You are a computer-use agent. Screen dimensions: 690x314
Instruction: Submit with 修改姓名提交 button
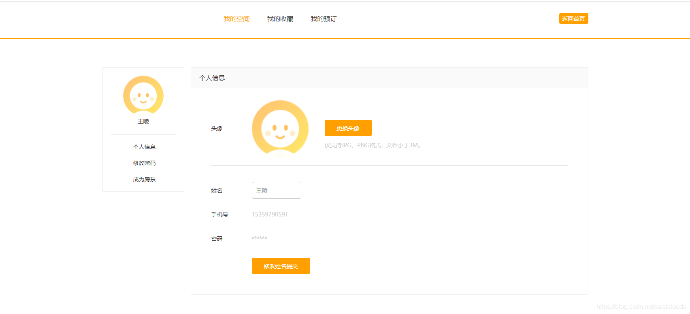[281, 266]
